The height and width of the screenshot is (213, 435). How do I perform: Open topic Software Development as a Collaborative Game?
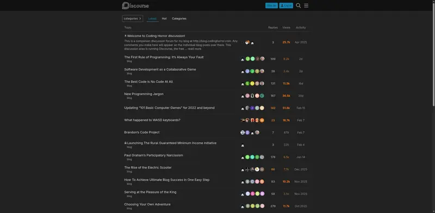pyautogui.click(x=160, y=70)
